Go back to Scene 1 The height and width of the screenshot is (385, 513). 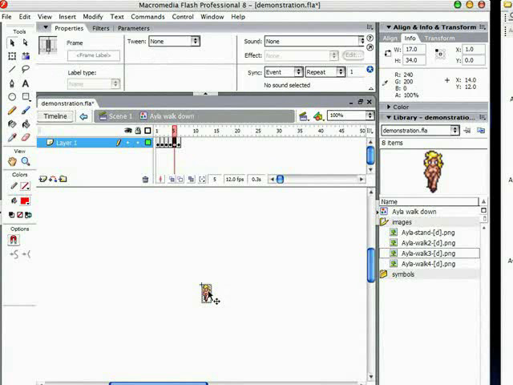tap(115, 116)
